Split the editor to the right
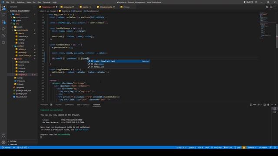The height and width of the screenshot is (156, 278). click(271, 7)
